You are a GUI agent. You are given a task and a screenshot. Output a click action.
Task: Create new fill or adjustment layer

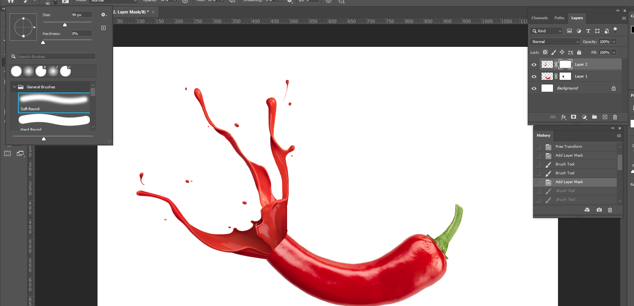584,117
